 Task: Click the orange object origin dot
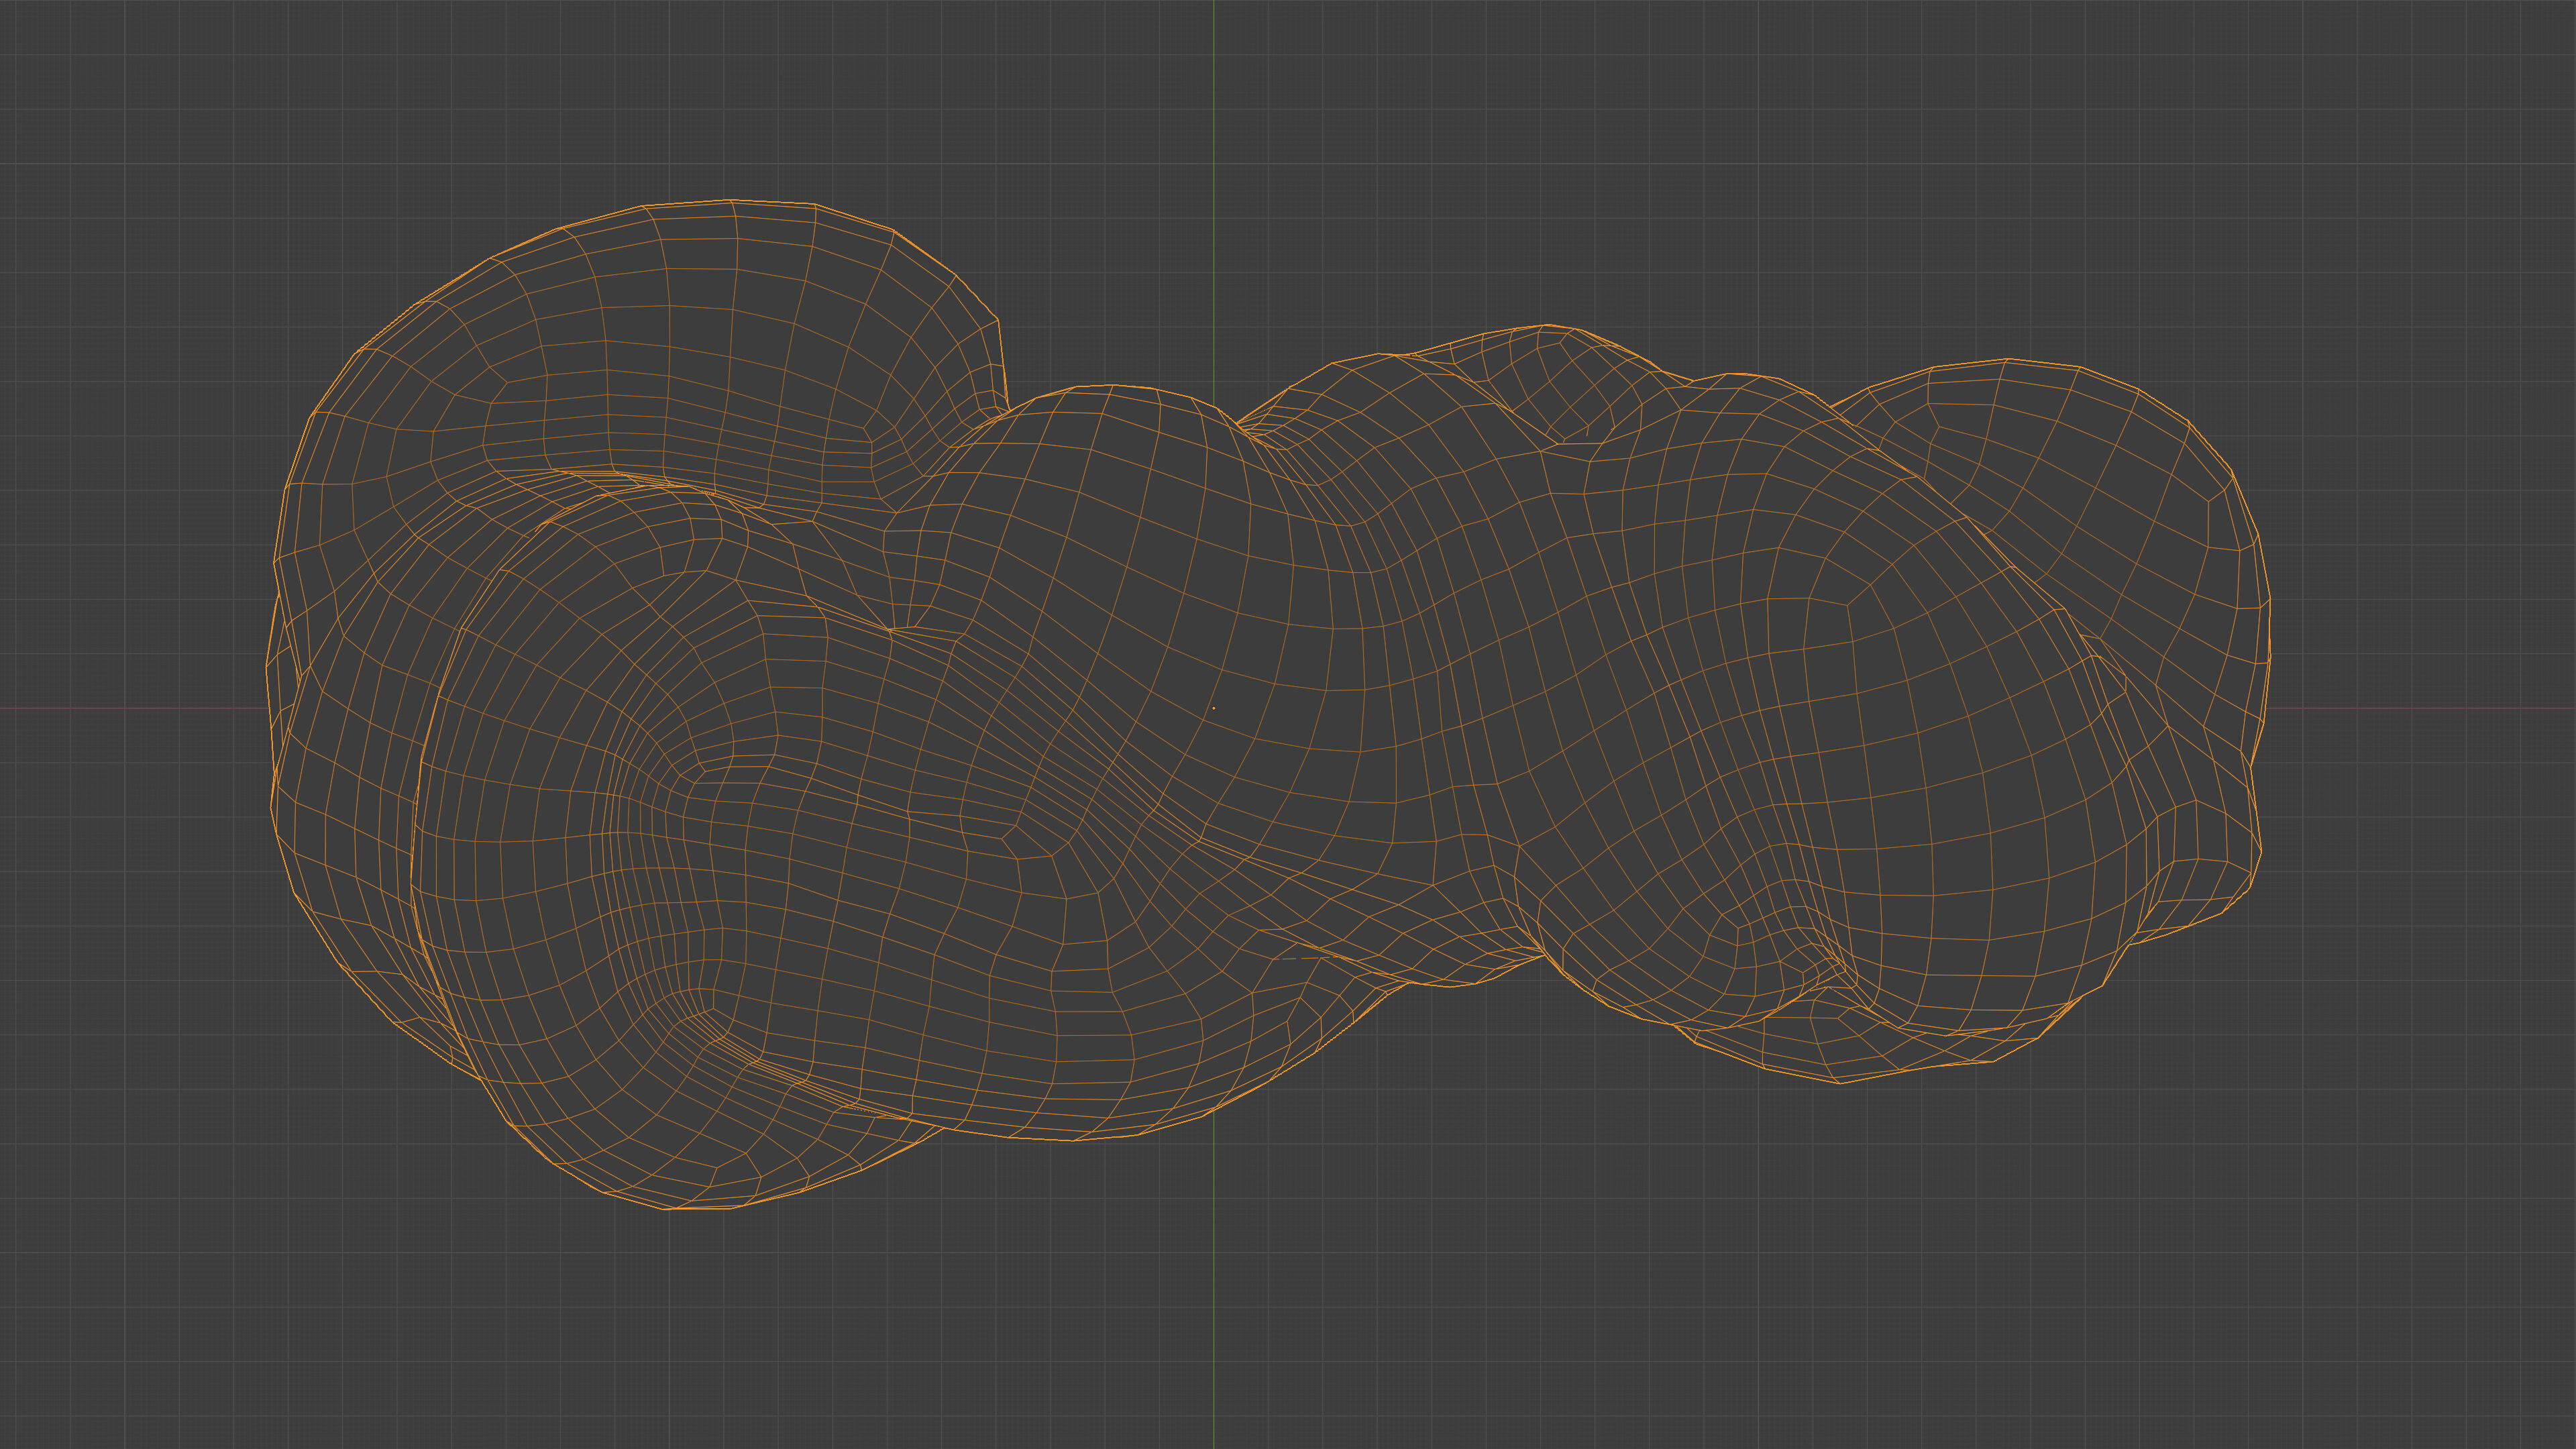pyautogui.click(x=1213, y=708)
